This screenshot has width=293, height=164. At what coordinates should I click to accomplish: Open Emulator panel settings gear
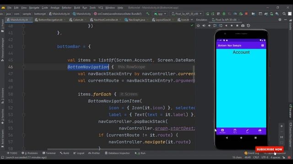coord(280,20)
